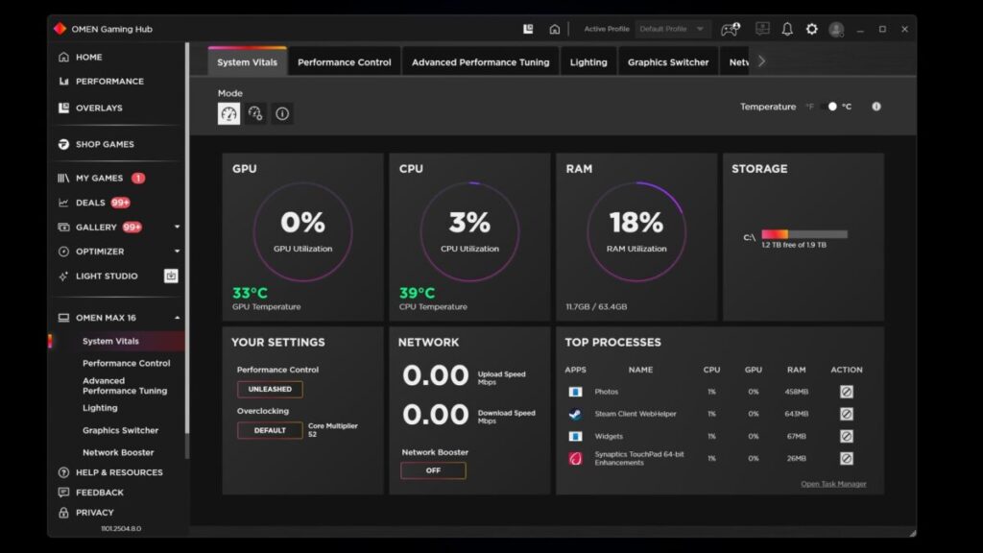983x553 pixels.
Task: Select Lighting in the sidebar tree
Action: pos(100,407)
